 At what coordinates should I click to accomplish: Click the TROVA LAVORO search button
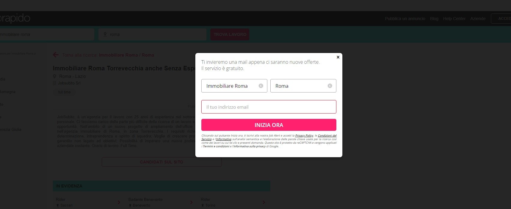[230, 34]
